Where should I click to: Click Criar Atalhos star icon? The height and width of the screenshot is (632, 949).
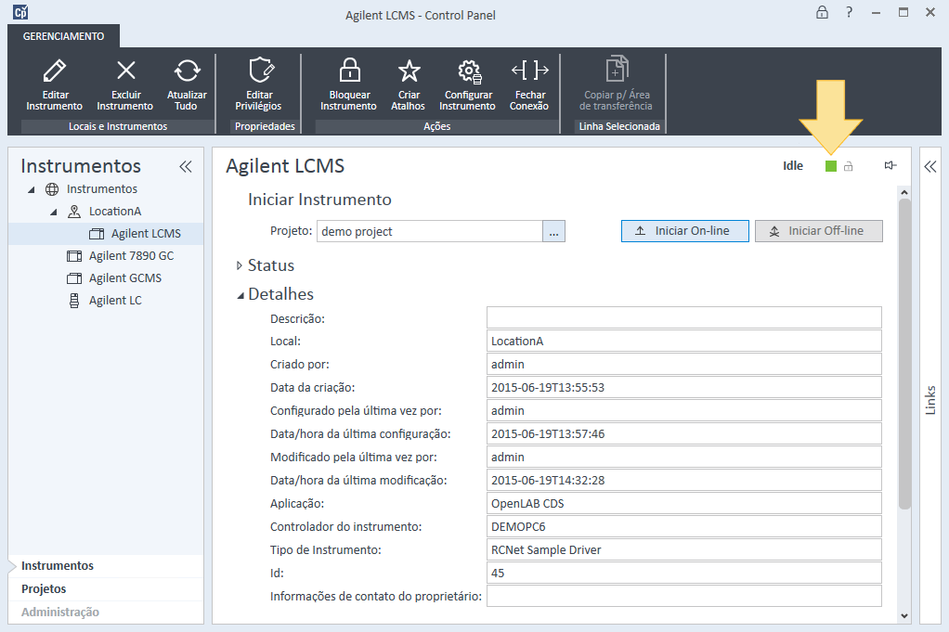[409, 71]
